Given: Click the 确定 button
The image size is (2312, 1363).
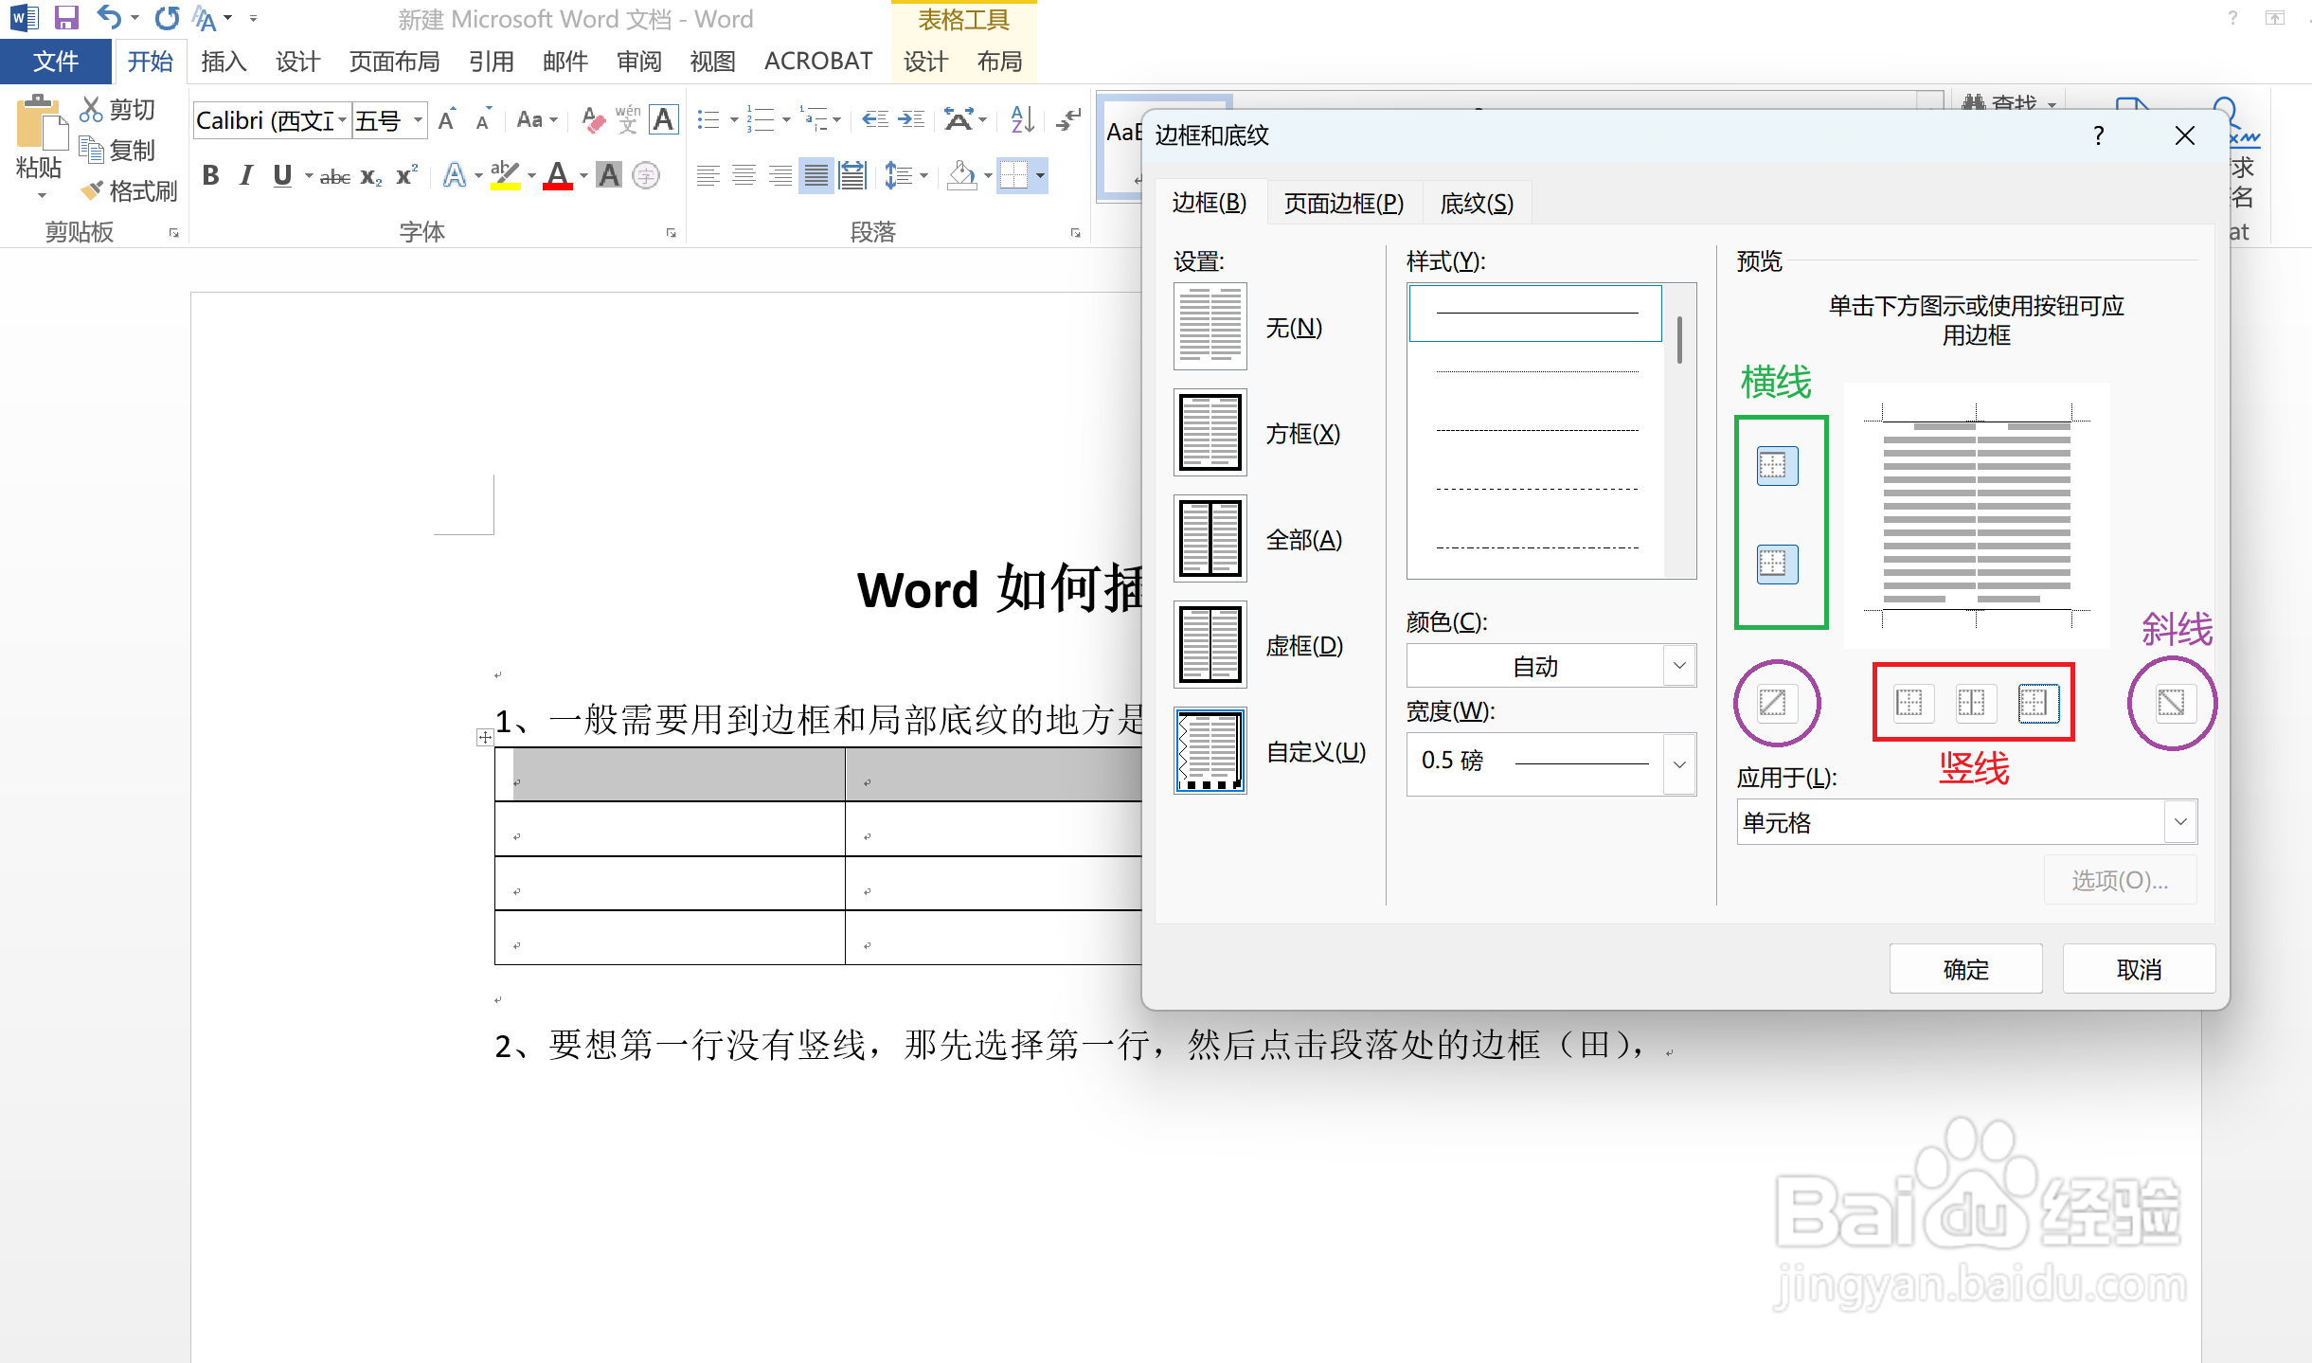Looking at the screenshot, I should pos(1965,968).
